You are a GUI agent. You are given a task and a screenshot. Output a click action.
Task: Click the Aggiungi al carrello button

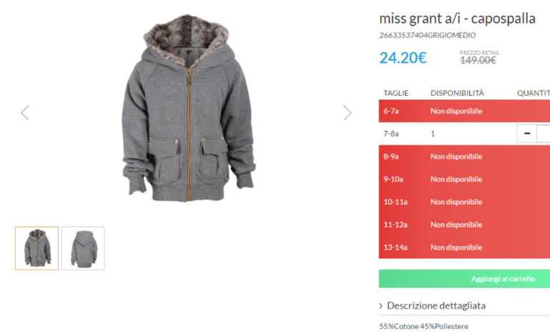tap(464, 279)
